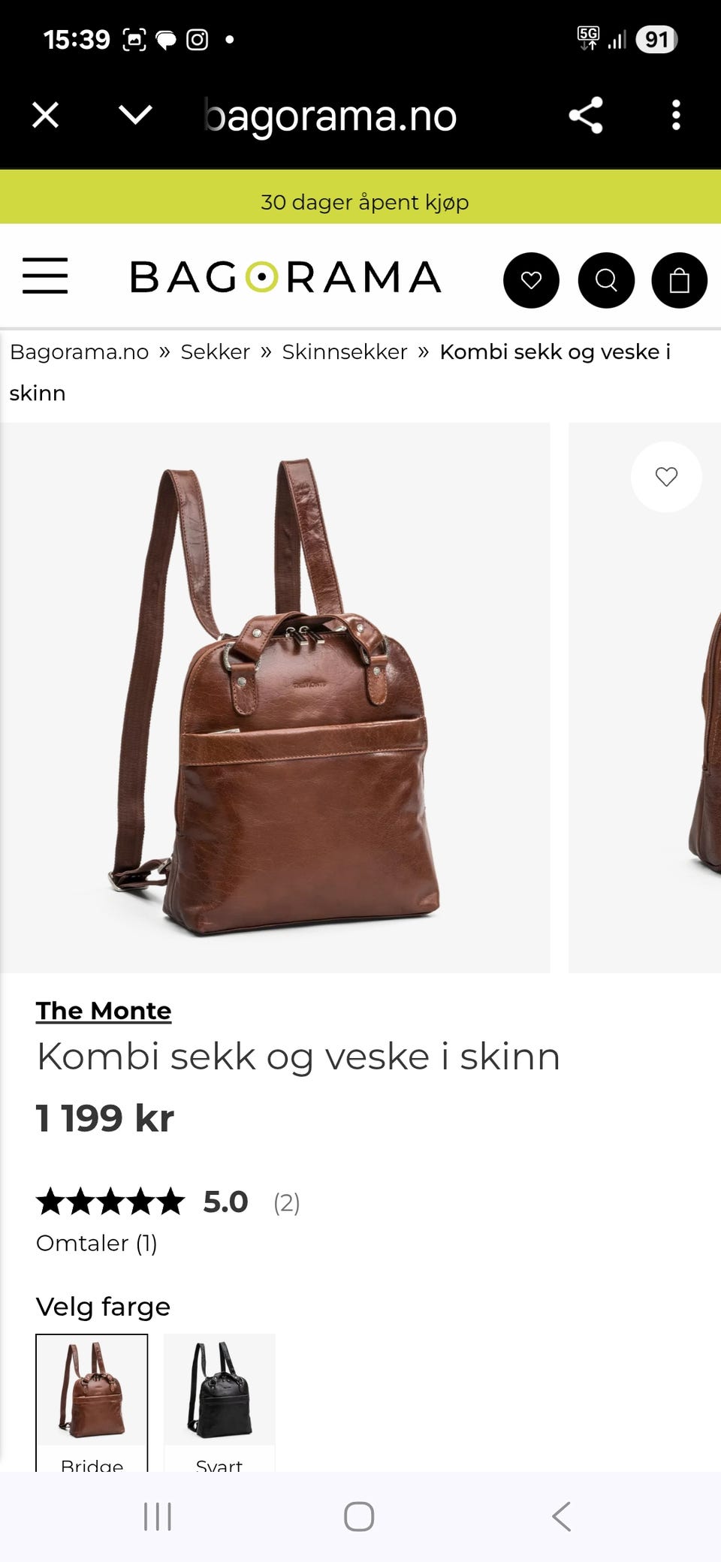The width and height of the screenshot is (721, 1562).
Task: Expand the browser chevron-down menu
Action: 135,116
